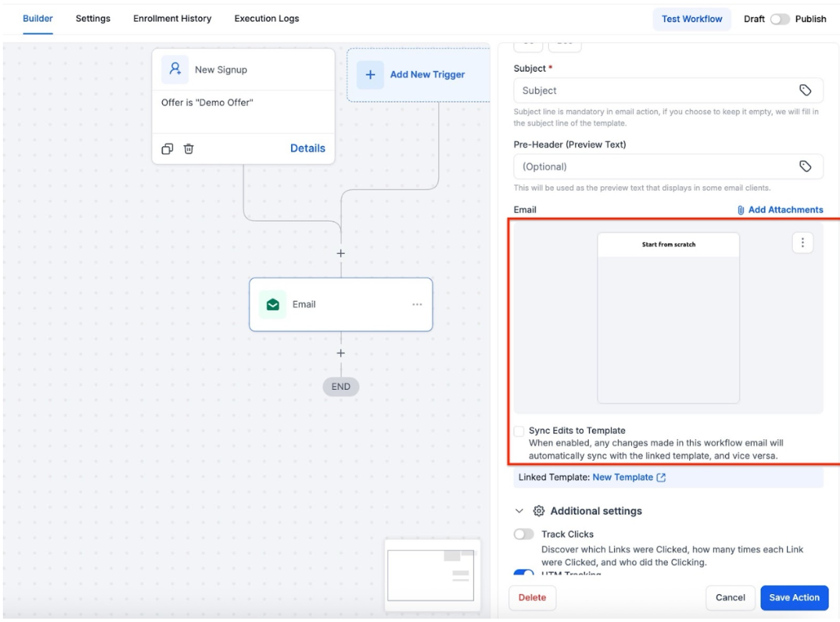Screen dimensions: 840x622
Task: Open the three-dot menu on email preview
Action: click(x=802, y=243)
